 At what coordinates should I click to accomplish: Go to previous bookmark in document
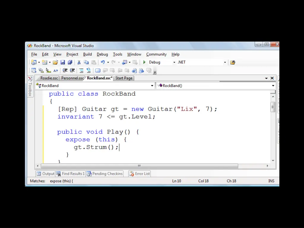click(x=105, y=71)
